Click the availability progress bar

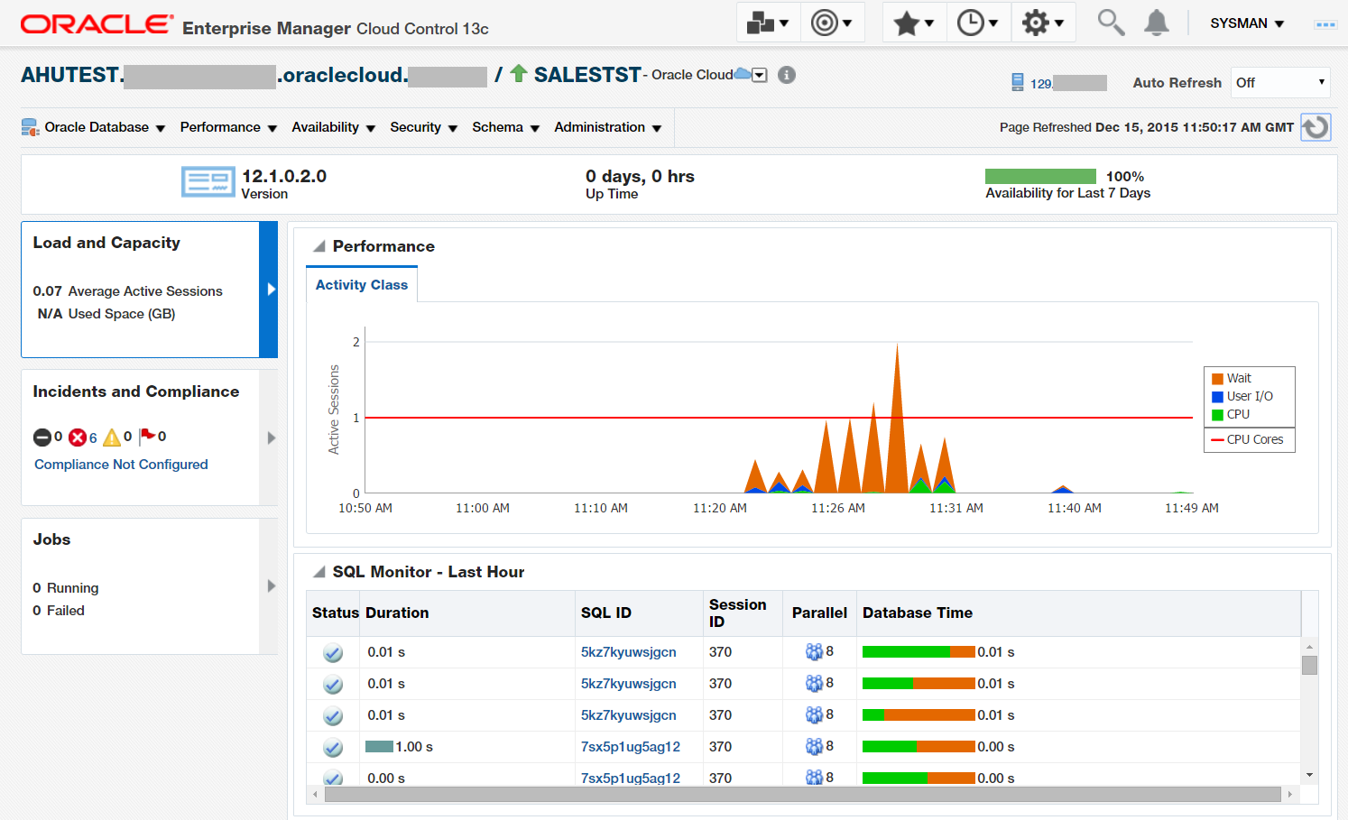click(1040, 177)
